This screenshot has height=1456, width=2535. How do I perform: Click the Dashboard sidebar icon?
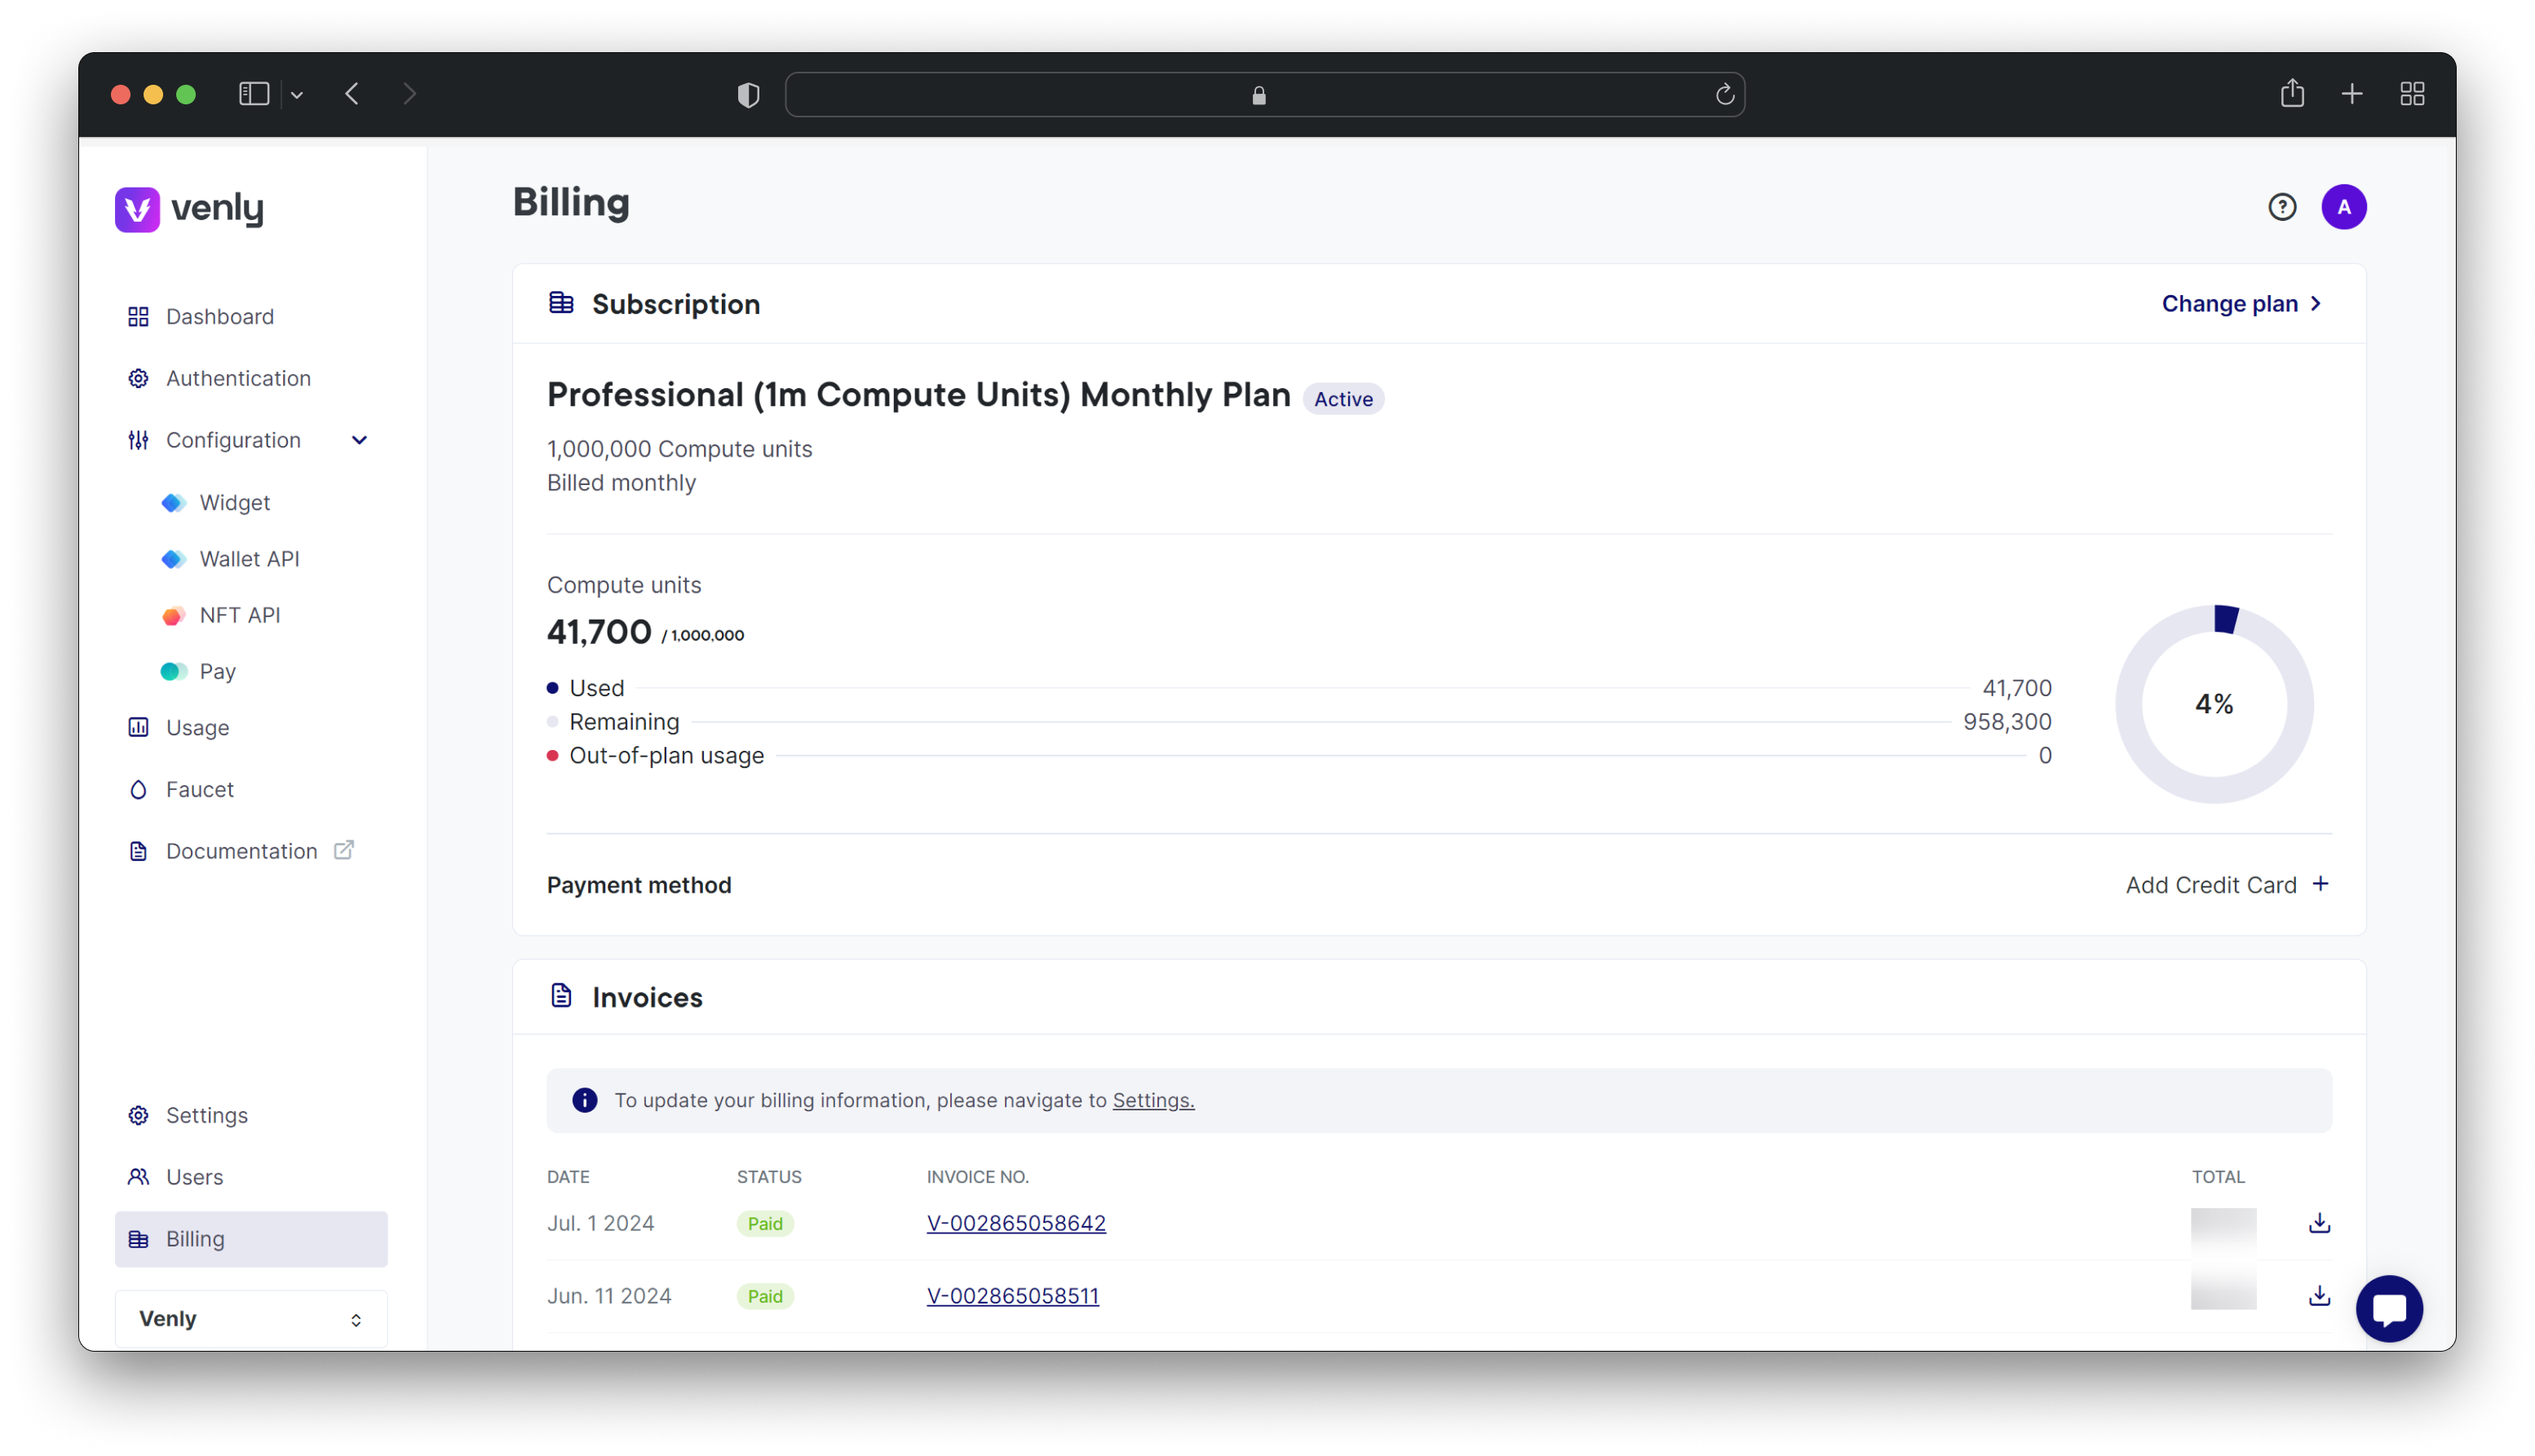(138, 315)
